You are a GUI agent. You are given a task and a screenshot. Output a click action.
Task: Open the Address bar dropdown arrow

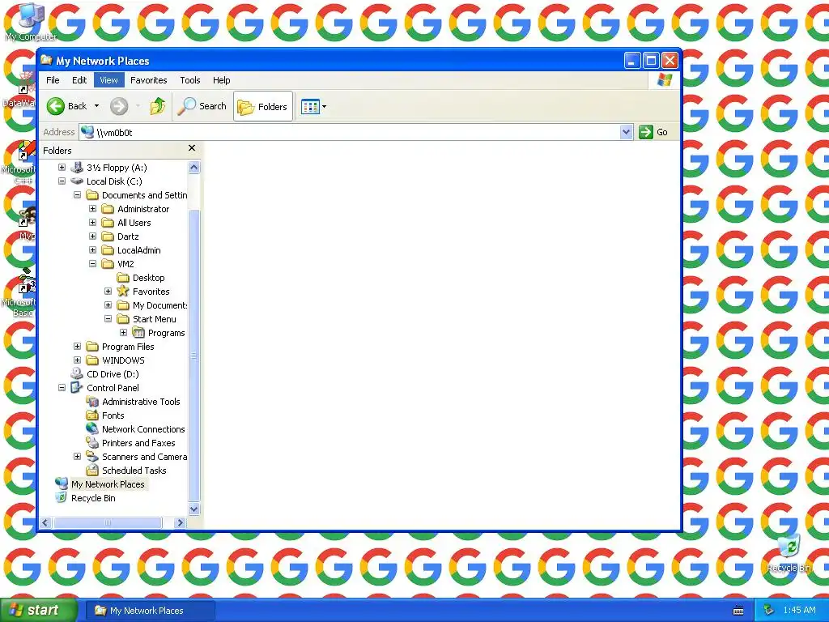(x=626, y=132)
